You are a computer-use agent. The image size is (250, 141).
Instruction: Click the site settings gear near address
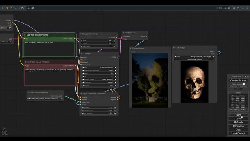pos(229,8)
